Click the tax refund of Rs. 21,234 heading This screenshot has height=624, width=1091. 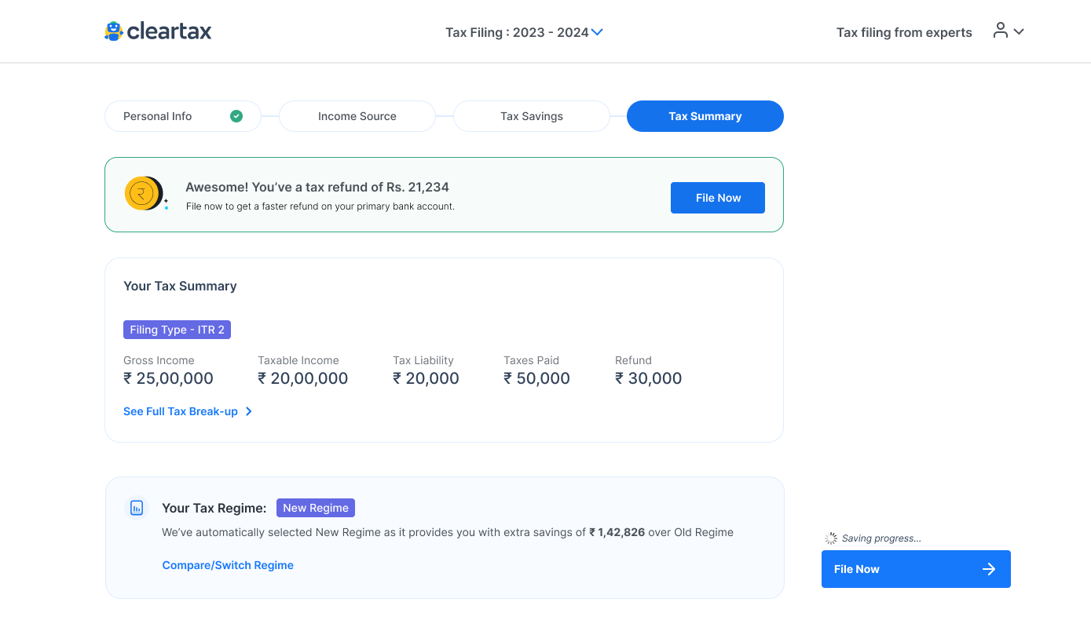click(x=317, y=187)
